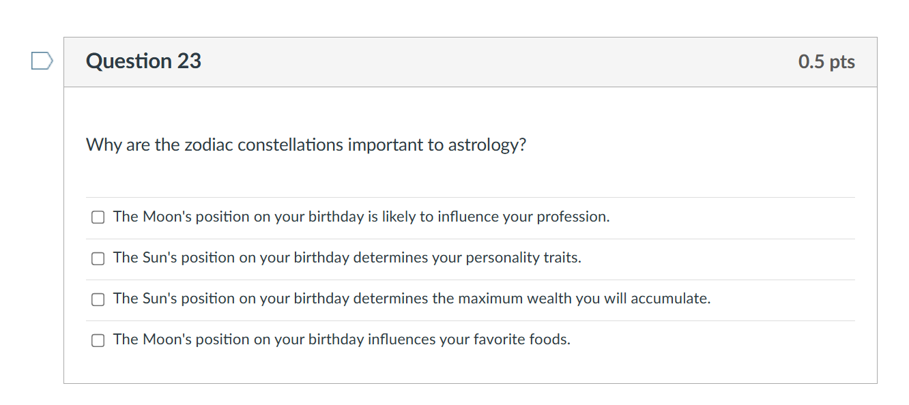Click the answer text about Sun and personality traits
Viewport: 909px width, 405px height.
point(347,258)
